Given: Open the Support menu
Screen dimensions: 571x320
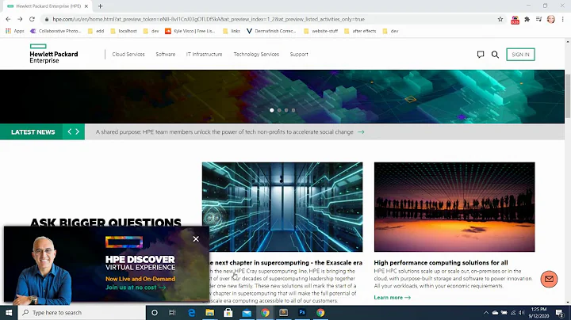Looking at the screenshot, I should 299,54.
